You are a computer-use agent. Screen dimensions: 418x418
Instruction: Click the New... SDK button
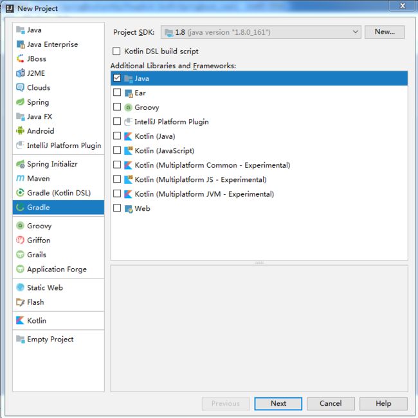385,32
